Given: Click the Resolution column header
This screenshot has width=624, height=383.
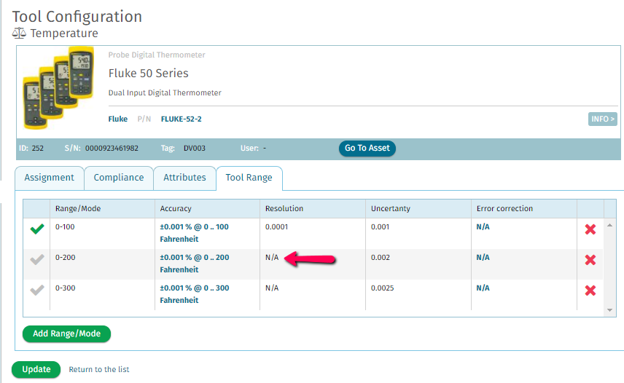Looking at the screenshot, I should pos(313,208).
